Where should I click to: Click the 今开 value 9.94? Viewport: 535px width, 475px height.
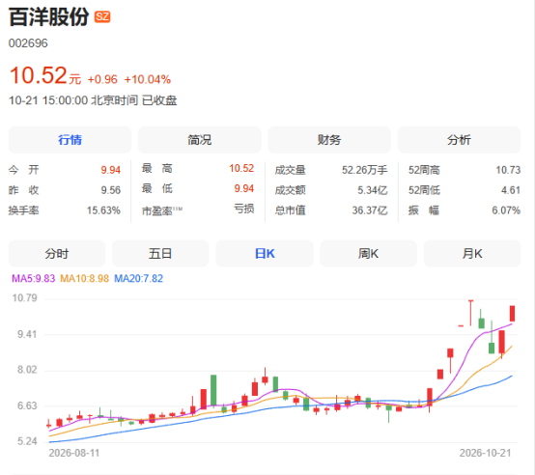[110, 170]
